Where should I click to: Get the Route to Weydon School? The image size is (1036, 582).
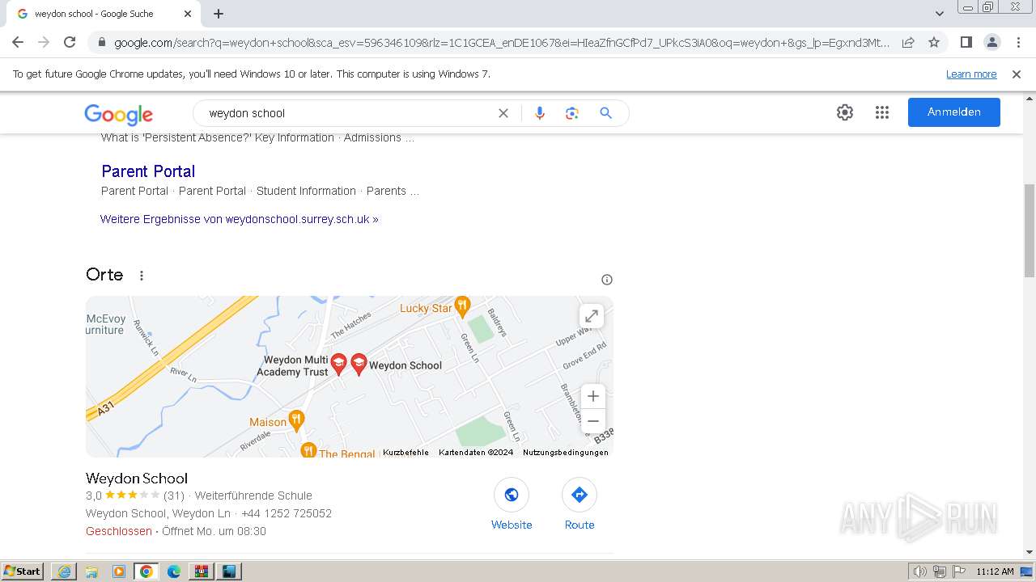[580, 504]
